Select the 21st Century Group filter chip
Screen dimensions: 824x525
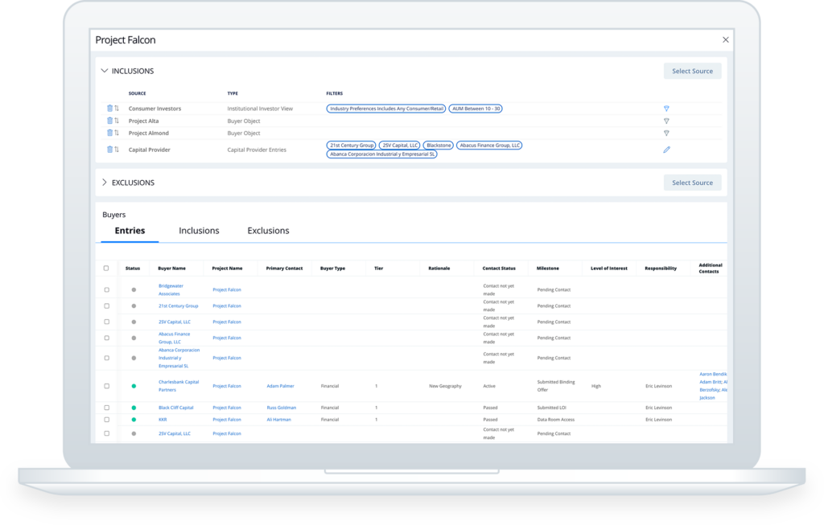click(x=351, y=146)
